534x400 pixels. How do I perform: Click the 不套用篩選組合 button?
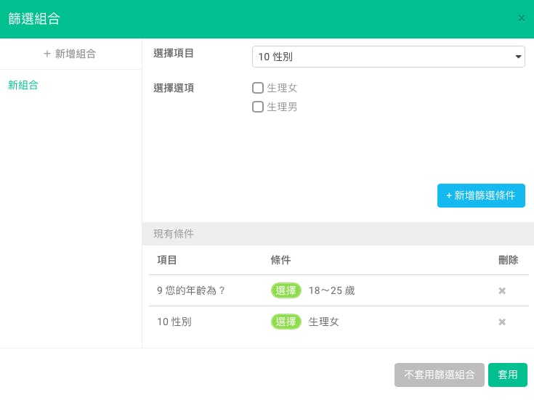coord(439,375)
